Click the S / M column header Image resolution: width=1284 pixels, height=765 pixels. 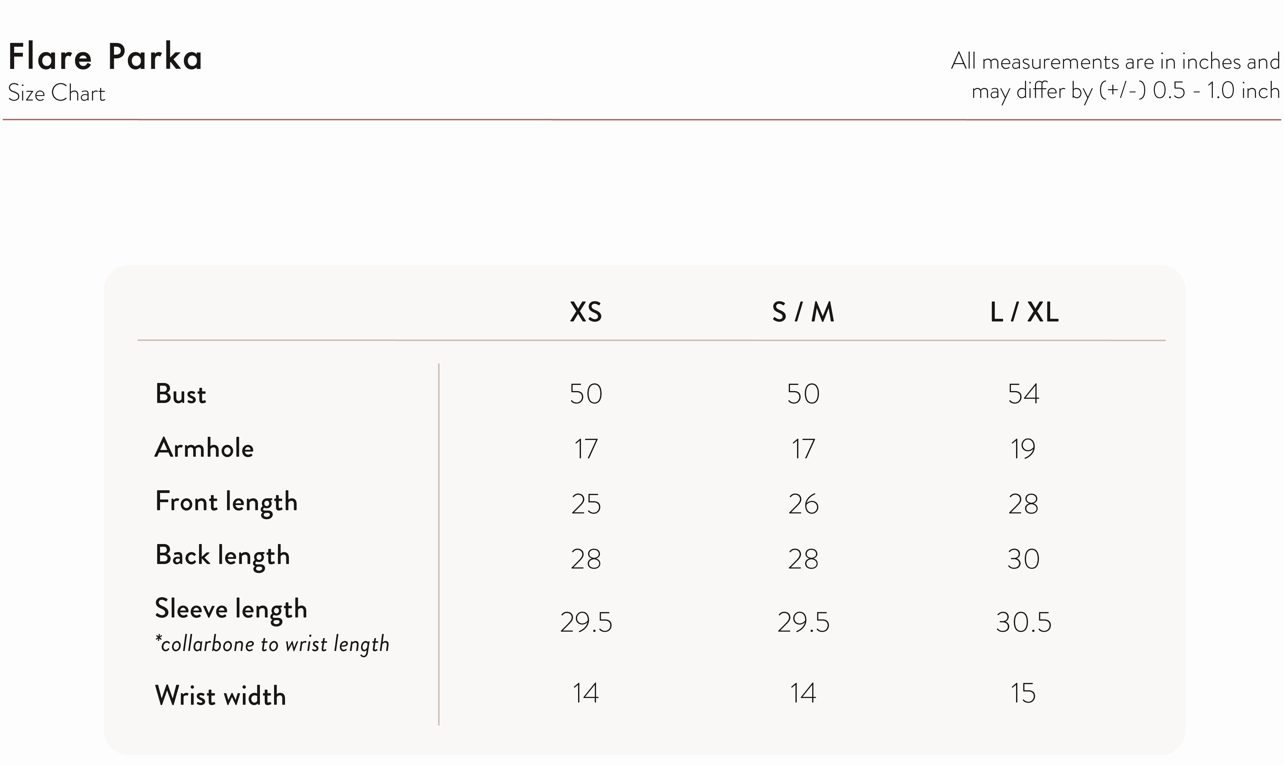[x=803, y=312]
